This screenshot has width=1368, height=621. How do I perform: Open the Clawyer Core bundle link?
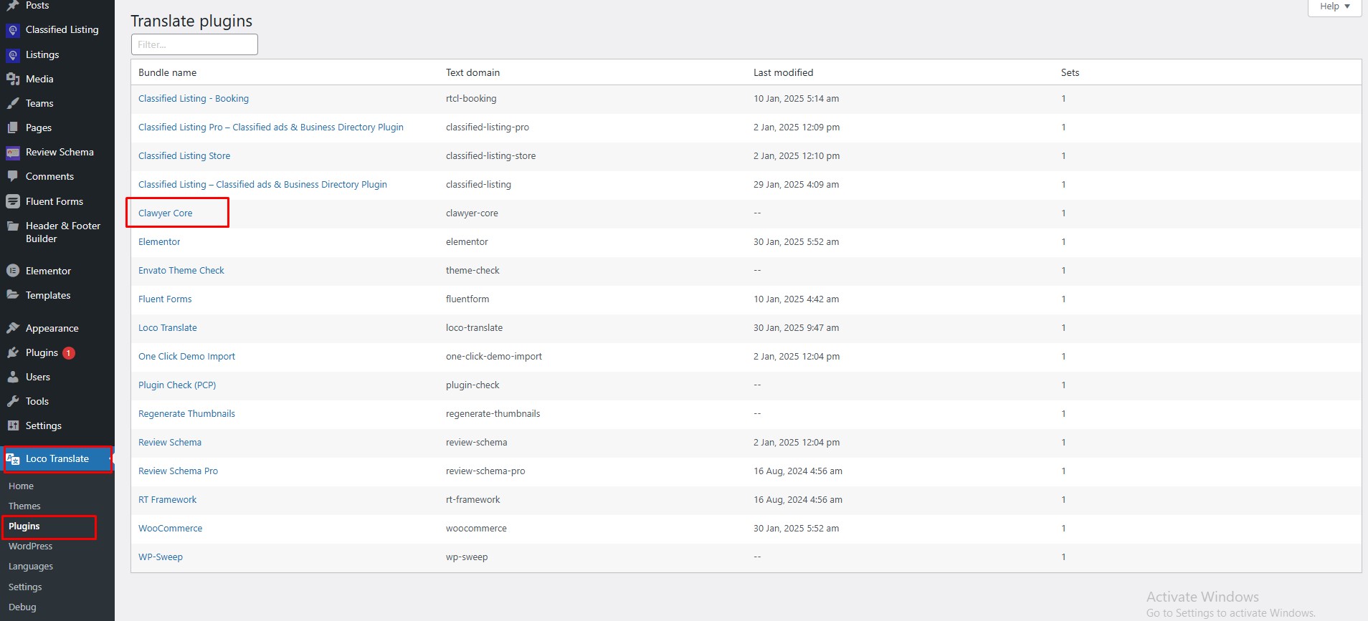(166, 213)
